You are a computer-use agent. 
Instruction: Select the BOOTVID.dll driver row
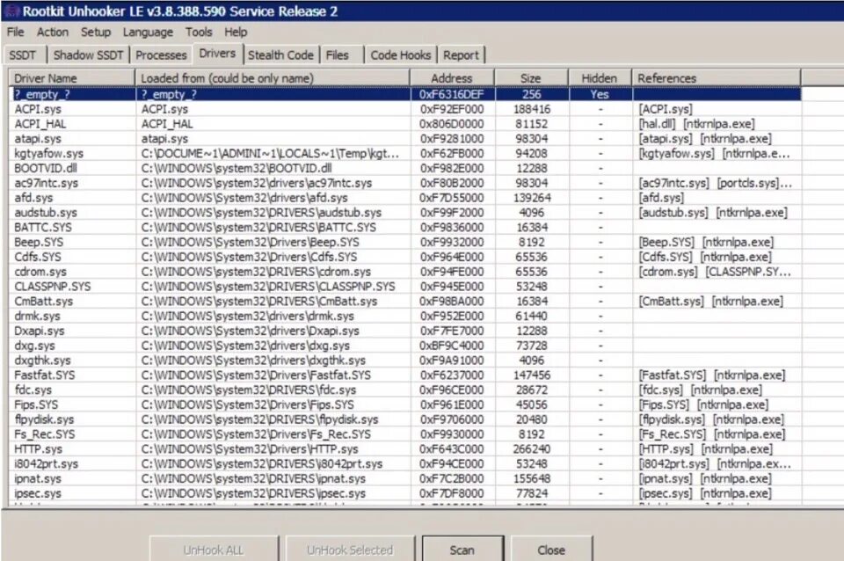[406, 169]
